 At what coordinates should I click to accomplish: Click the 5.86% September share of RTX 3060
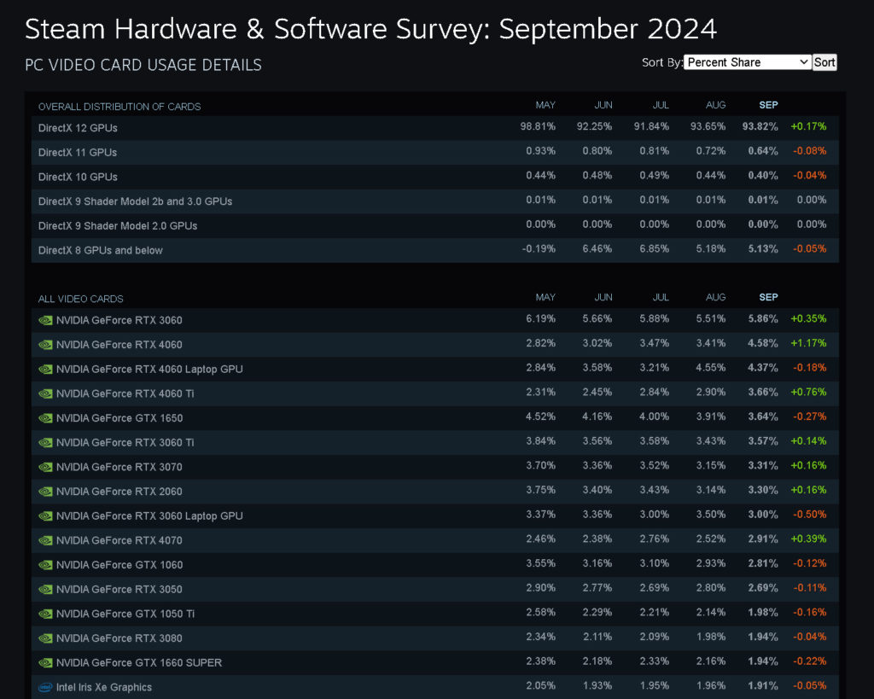762,319
